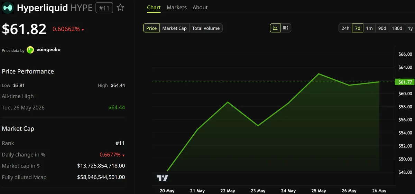Screen dimensions: 415x194
Task: Select the Market Cap chart toggle
Action: click(174, 28)
